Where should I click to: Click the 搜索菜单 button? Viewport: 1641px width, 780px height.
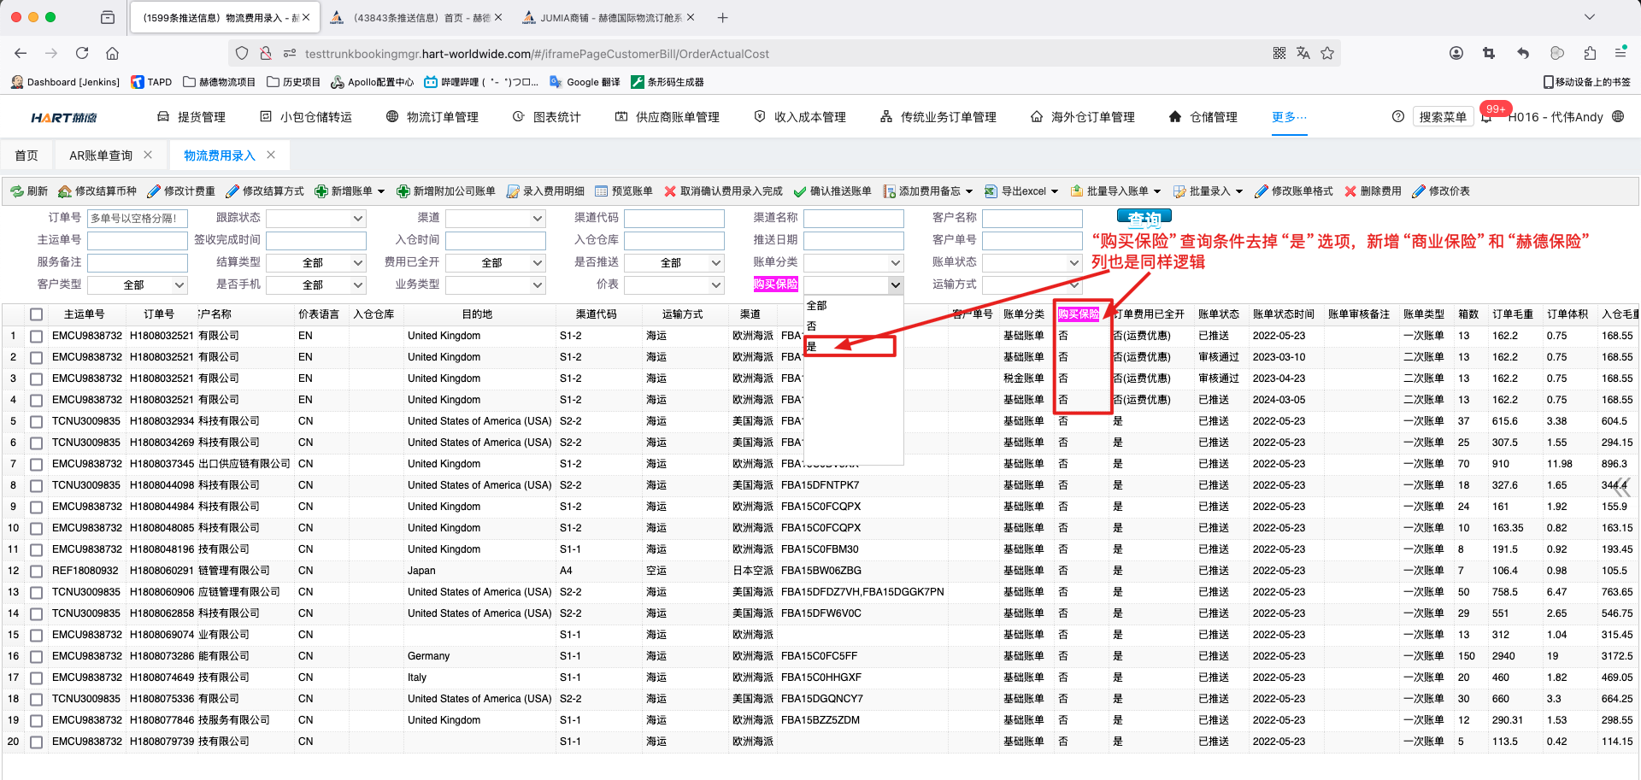tap(1442, 117)
